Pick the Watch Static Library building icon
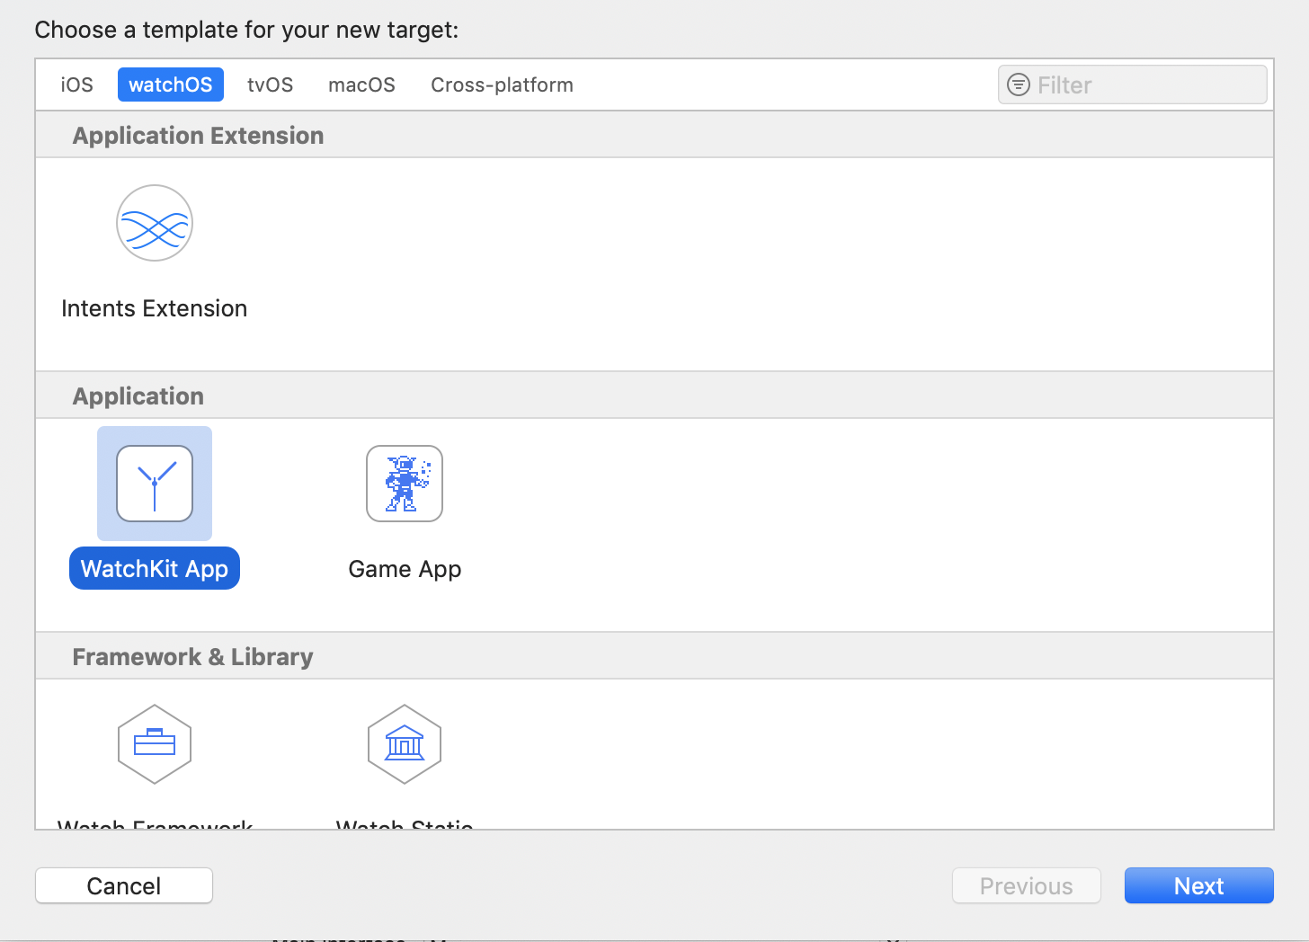Image resolution: width=1309 pixels, height=942 pixels. point(405,744)
